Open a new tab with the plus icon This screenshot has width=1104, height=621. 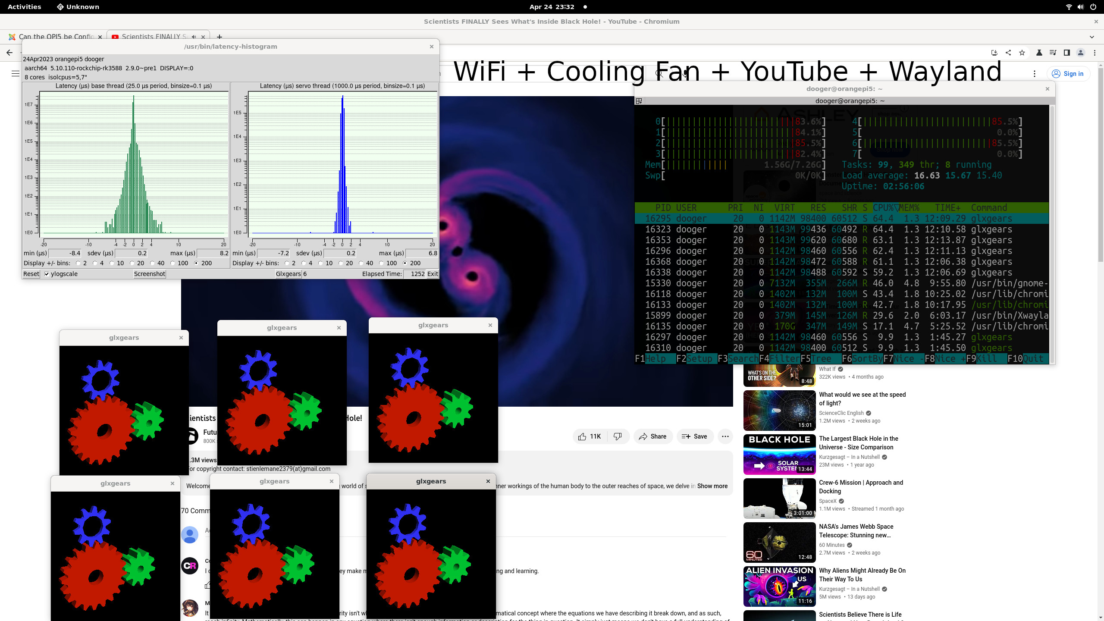pos(220,37)
